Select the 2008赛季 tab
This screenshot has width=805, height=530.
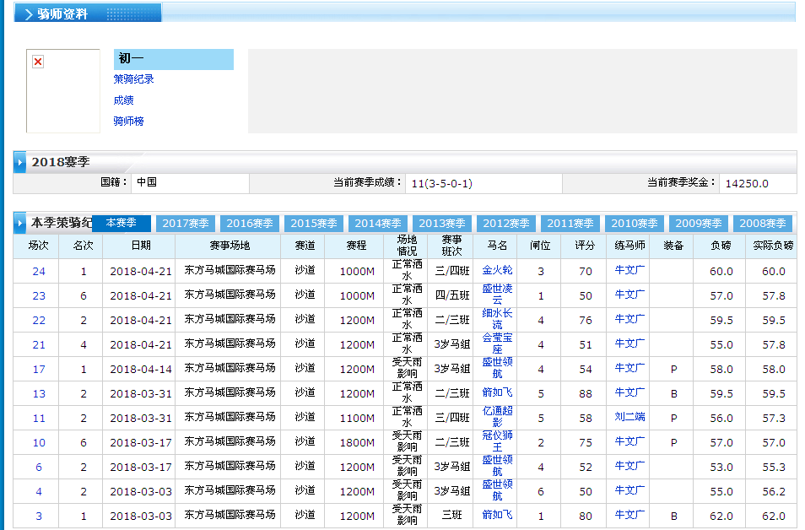[x=763, y=224]
